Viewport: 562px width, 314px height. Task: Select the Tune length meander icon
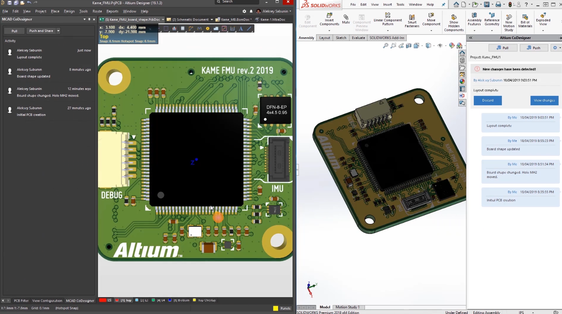[x=200, y=28]
